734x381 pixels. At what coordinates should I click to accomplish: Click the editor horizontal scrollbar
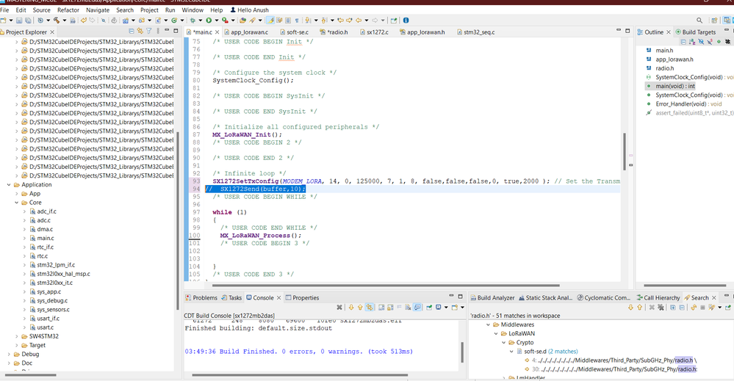[x=386, y=285]
